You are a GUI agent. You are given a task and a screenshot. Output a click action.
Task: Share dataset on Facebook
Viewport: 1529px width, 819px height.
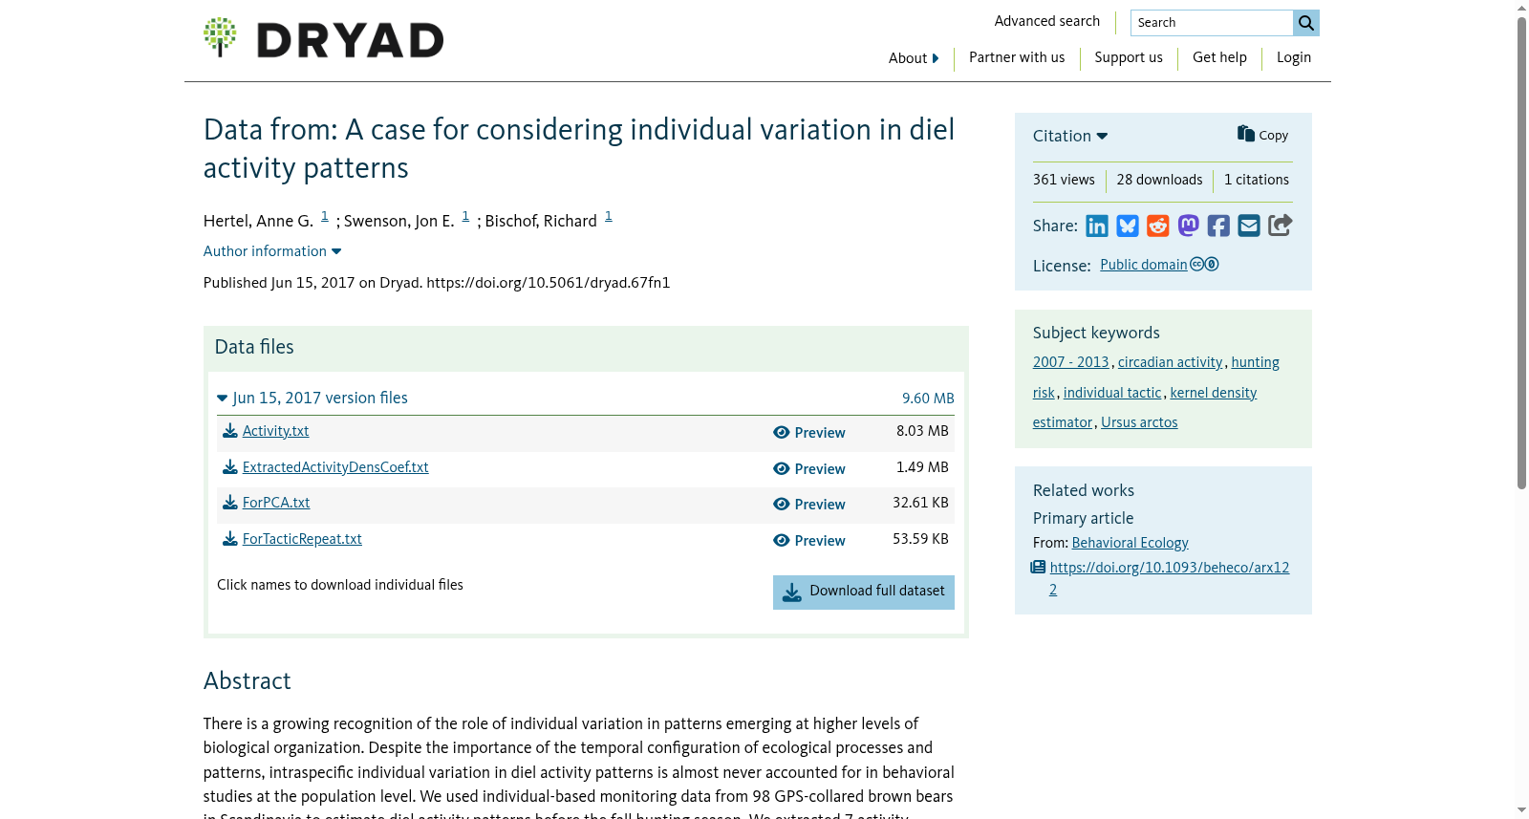1218,226
